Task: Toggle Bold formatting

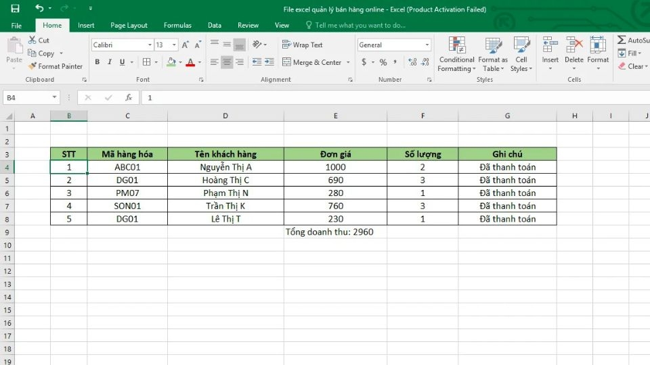Action: point(97,62)
